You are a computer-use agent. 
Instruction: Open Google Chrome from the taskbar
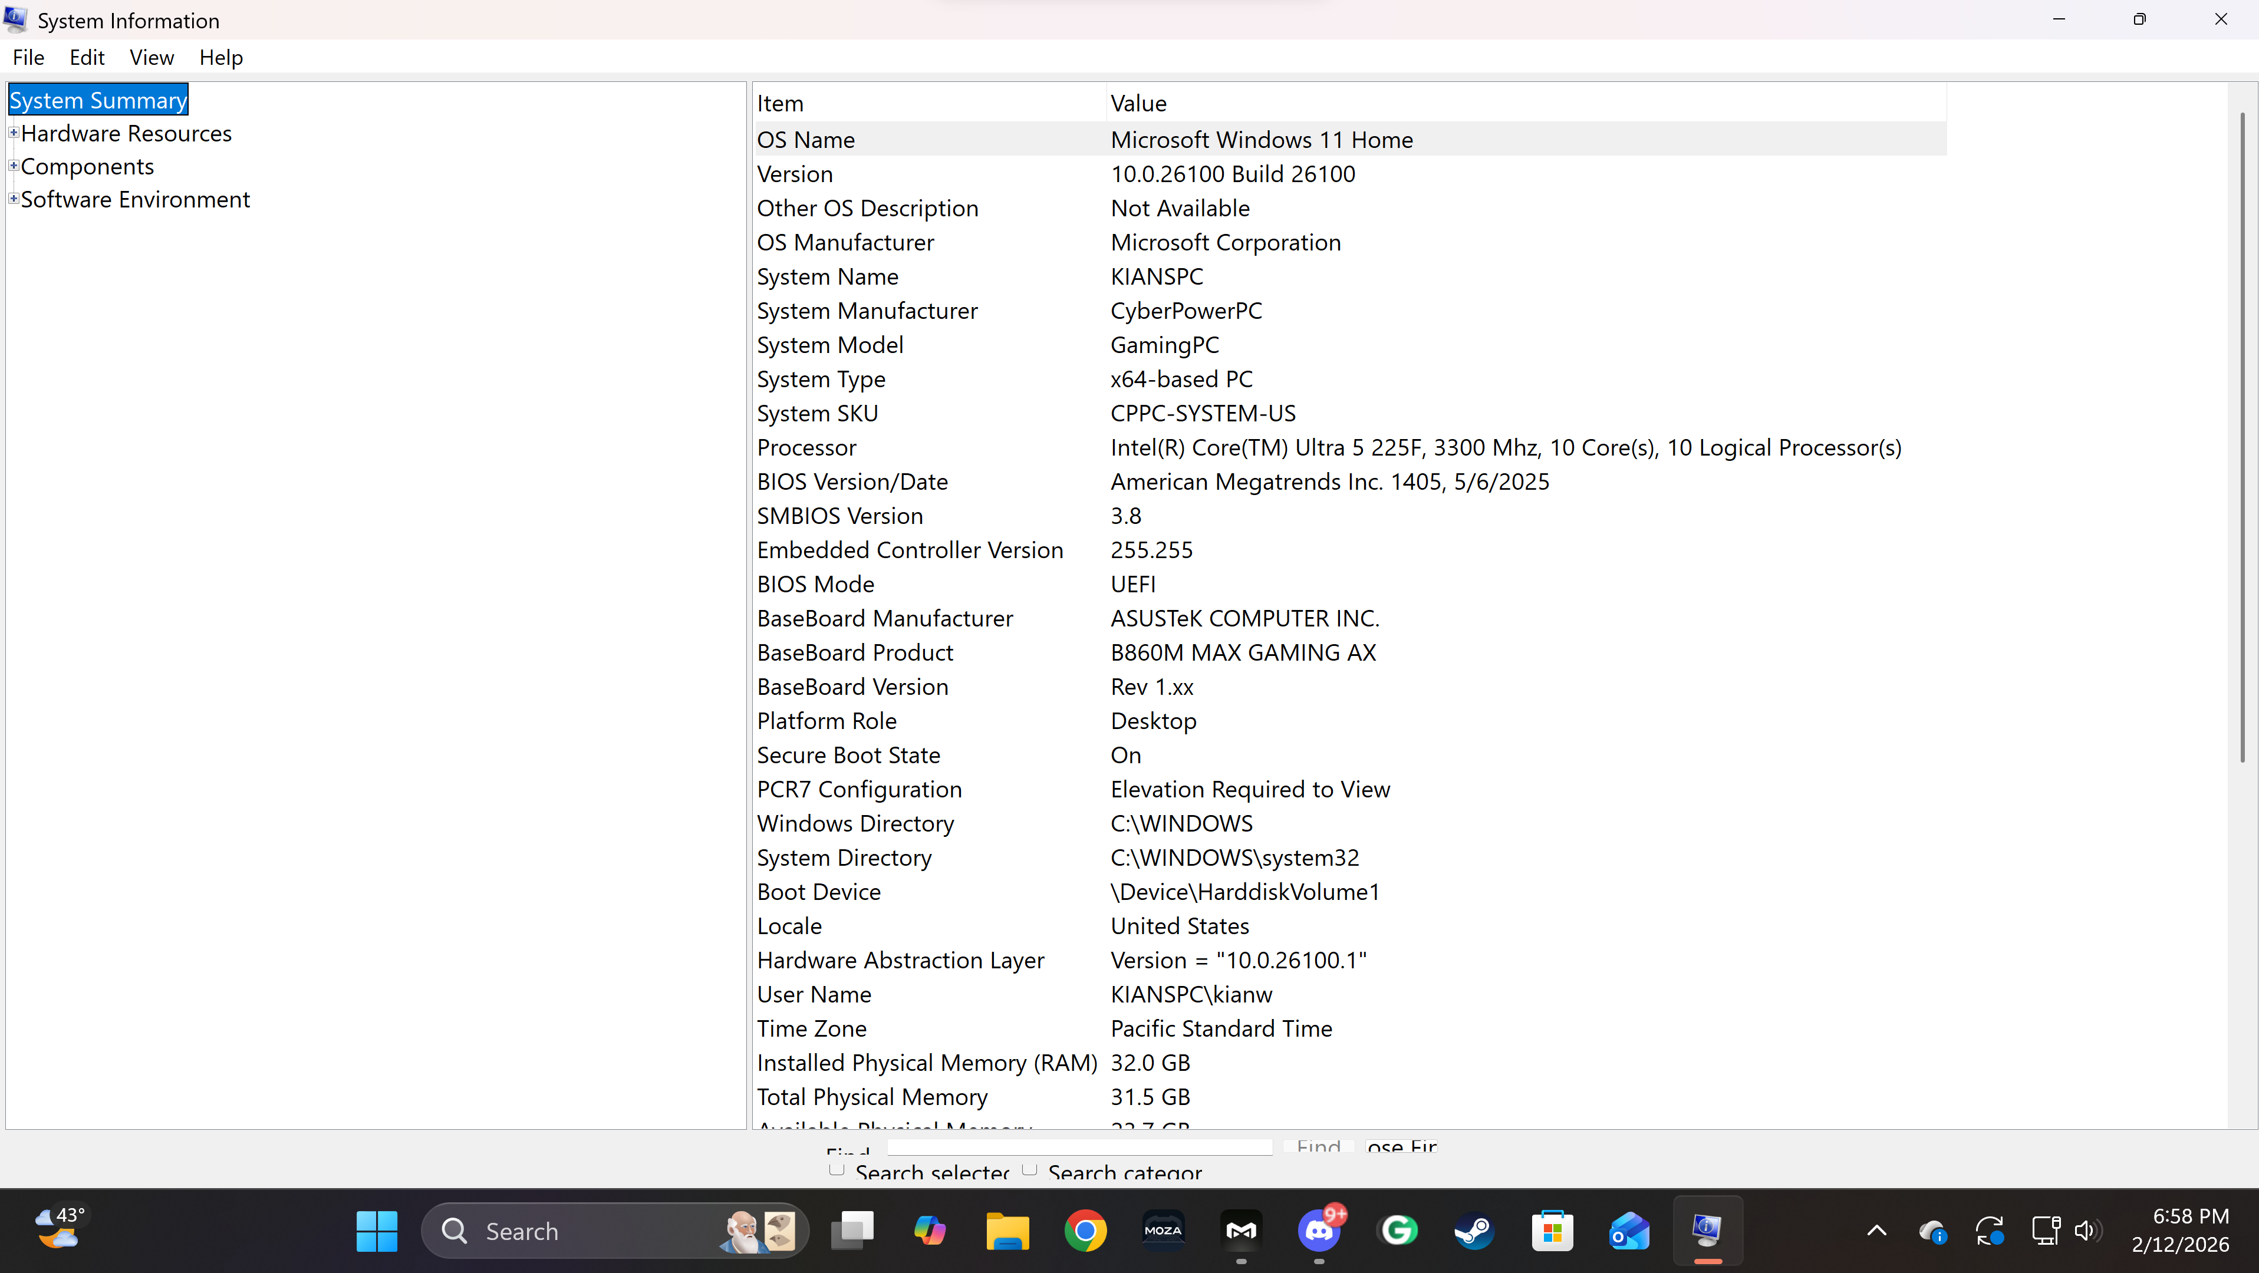tap(1086, 1231)
